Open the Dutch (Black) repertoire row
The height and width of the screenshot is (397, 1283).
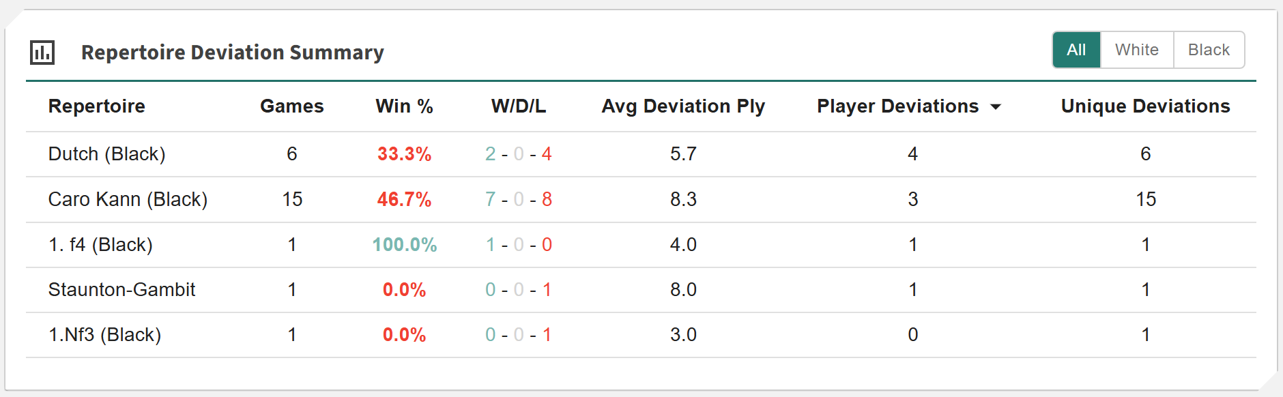pos(107,154)
